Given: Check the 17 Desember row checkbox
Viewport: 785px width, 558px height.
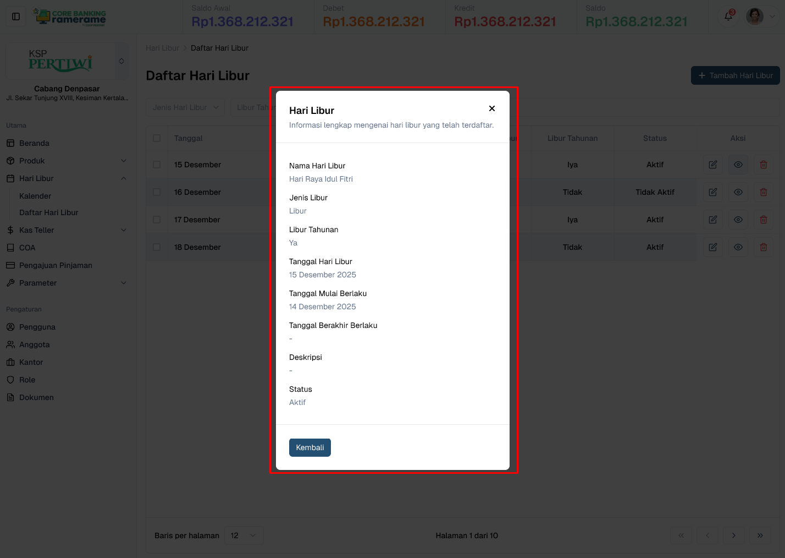Looking at the screenshot, I should click(157, 219).
